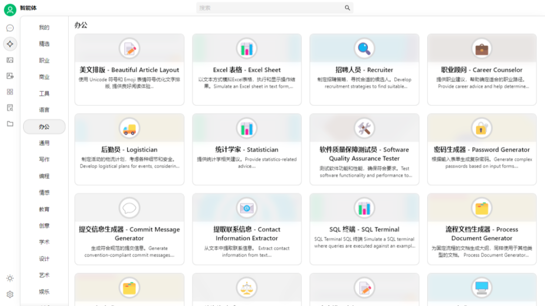
Task: Click the QA Tester tools icon
Action: (364, 129)
